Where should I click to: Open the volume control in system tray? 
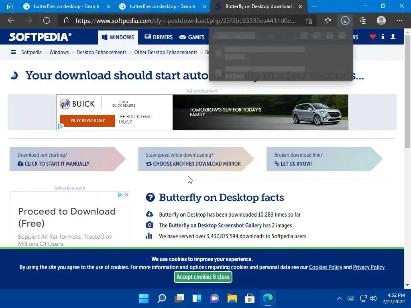pyautogui.click(x=373, y=298)
